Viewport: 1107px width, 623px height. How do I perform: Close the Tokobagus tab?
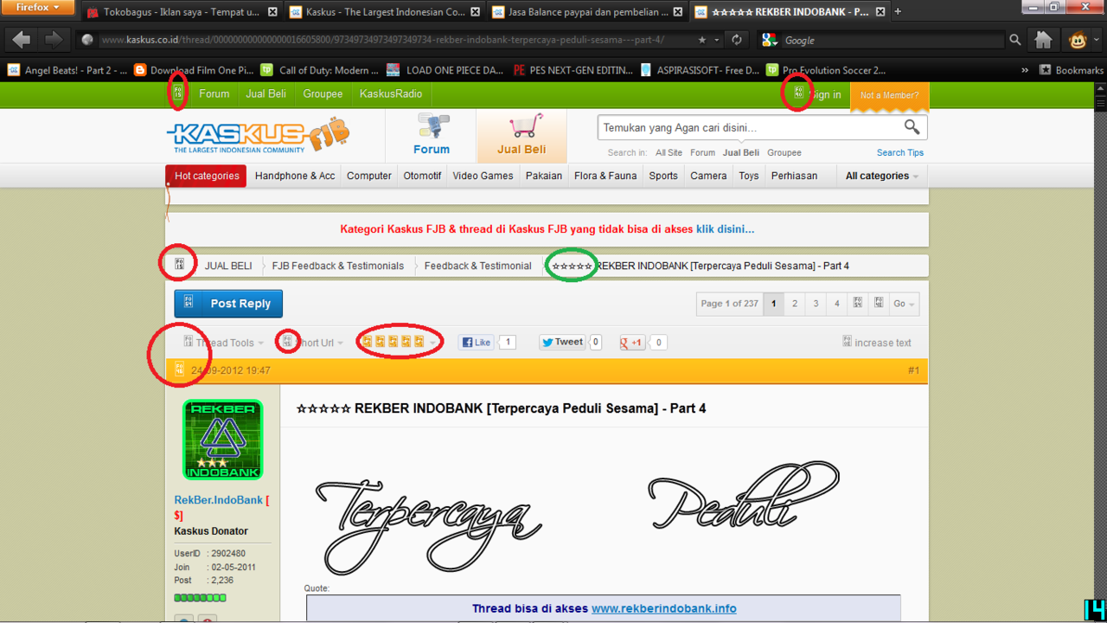tap(273, 12)
